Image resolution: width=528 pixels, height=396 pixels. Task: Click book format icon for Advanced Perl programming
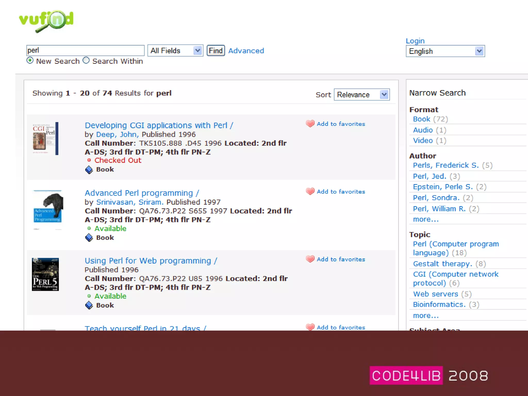[89, 237]
